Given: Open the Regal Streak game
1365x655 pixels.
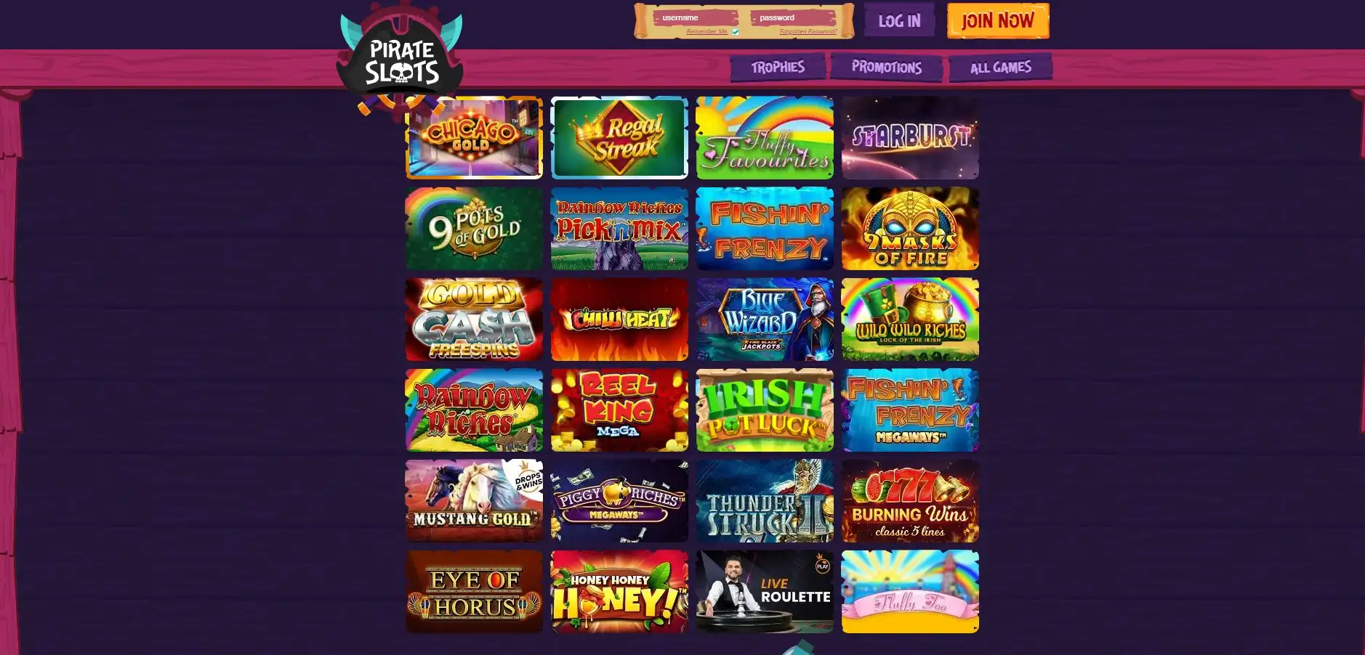Looking at the screenshot, I should (x=619, y=138).
